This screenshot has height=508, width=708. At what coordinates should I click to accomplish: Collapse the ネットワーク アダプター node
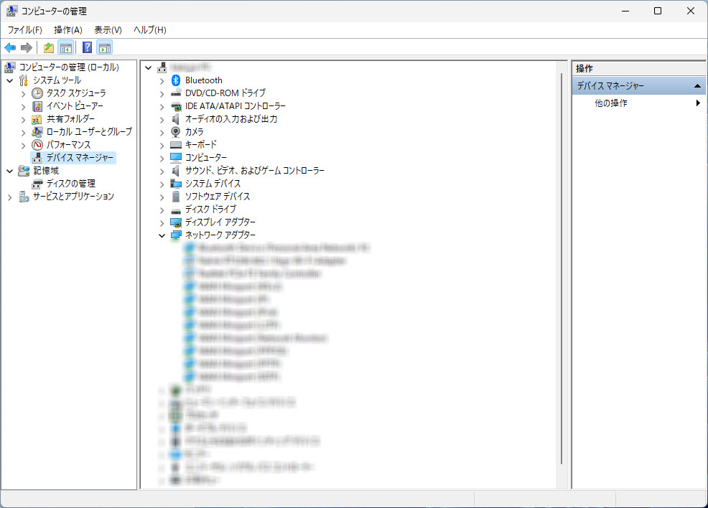(162, 235)
